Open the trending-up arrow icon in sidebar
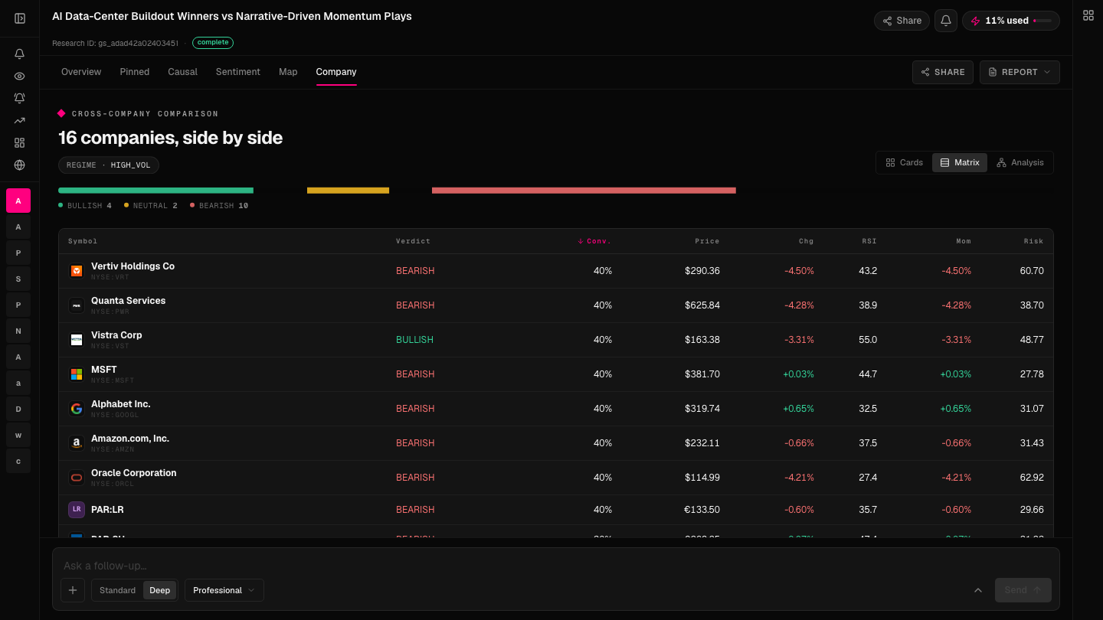The width and height of the screenshot is (1103, 620). tap(20, 120)
